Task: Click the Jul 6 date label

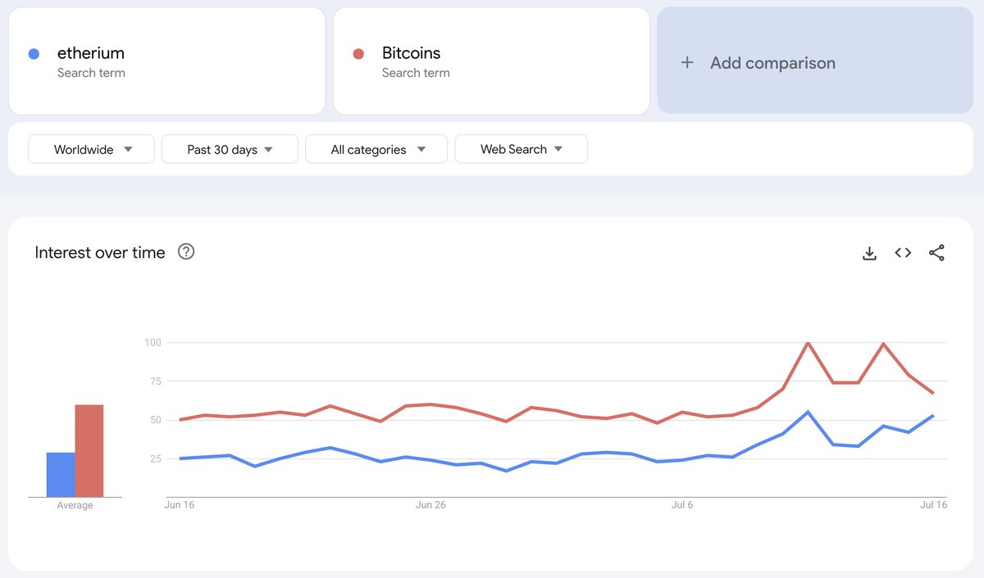Action: coord(682,505)
